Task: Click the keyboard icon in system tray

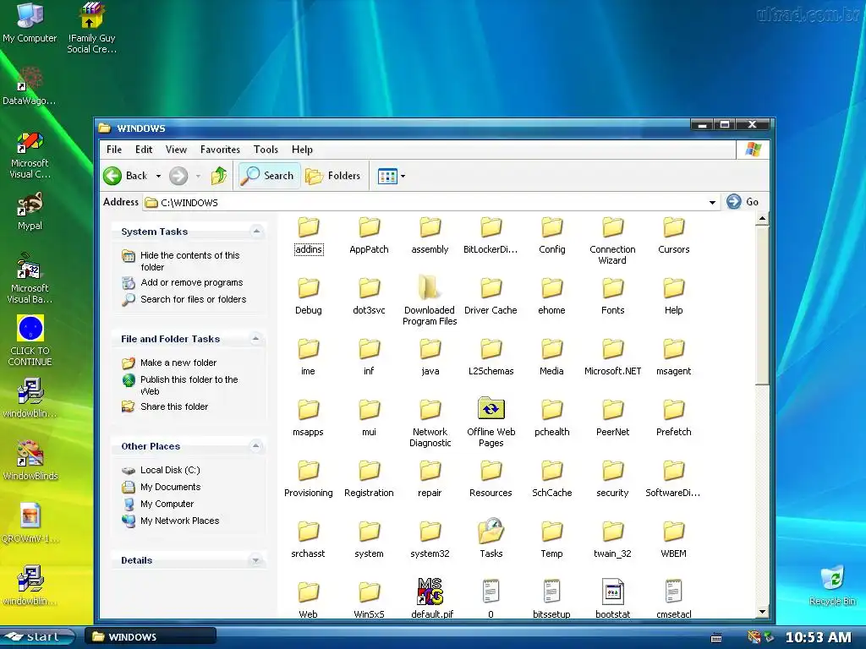Action: (x=716, y=638)
